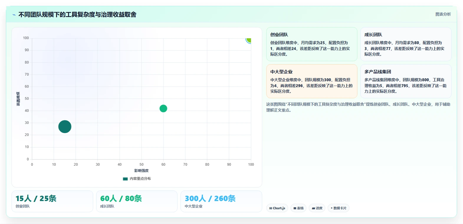Open the 成长团队 info card

click(406, 44)
